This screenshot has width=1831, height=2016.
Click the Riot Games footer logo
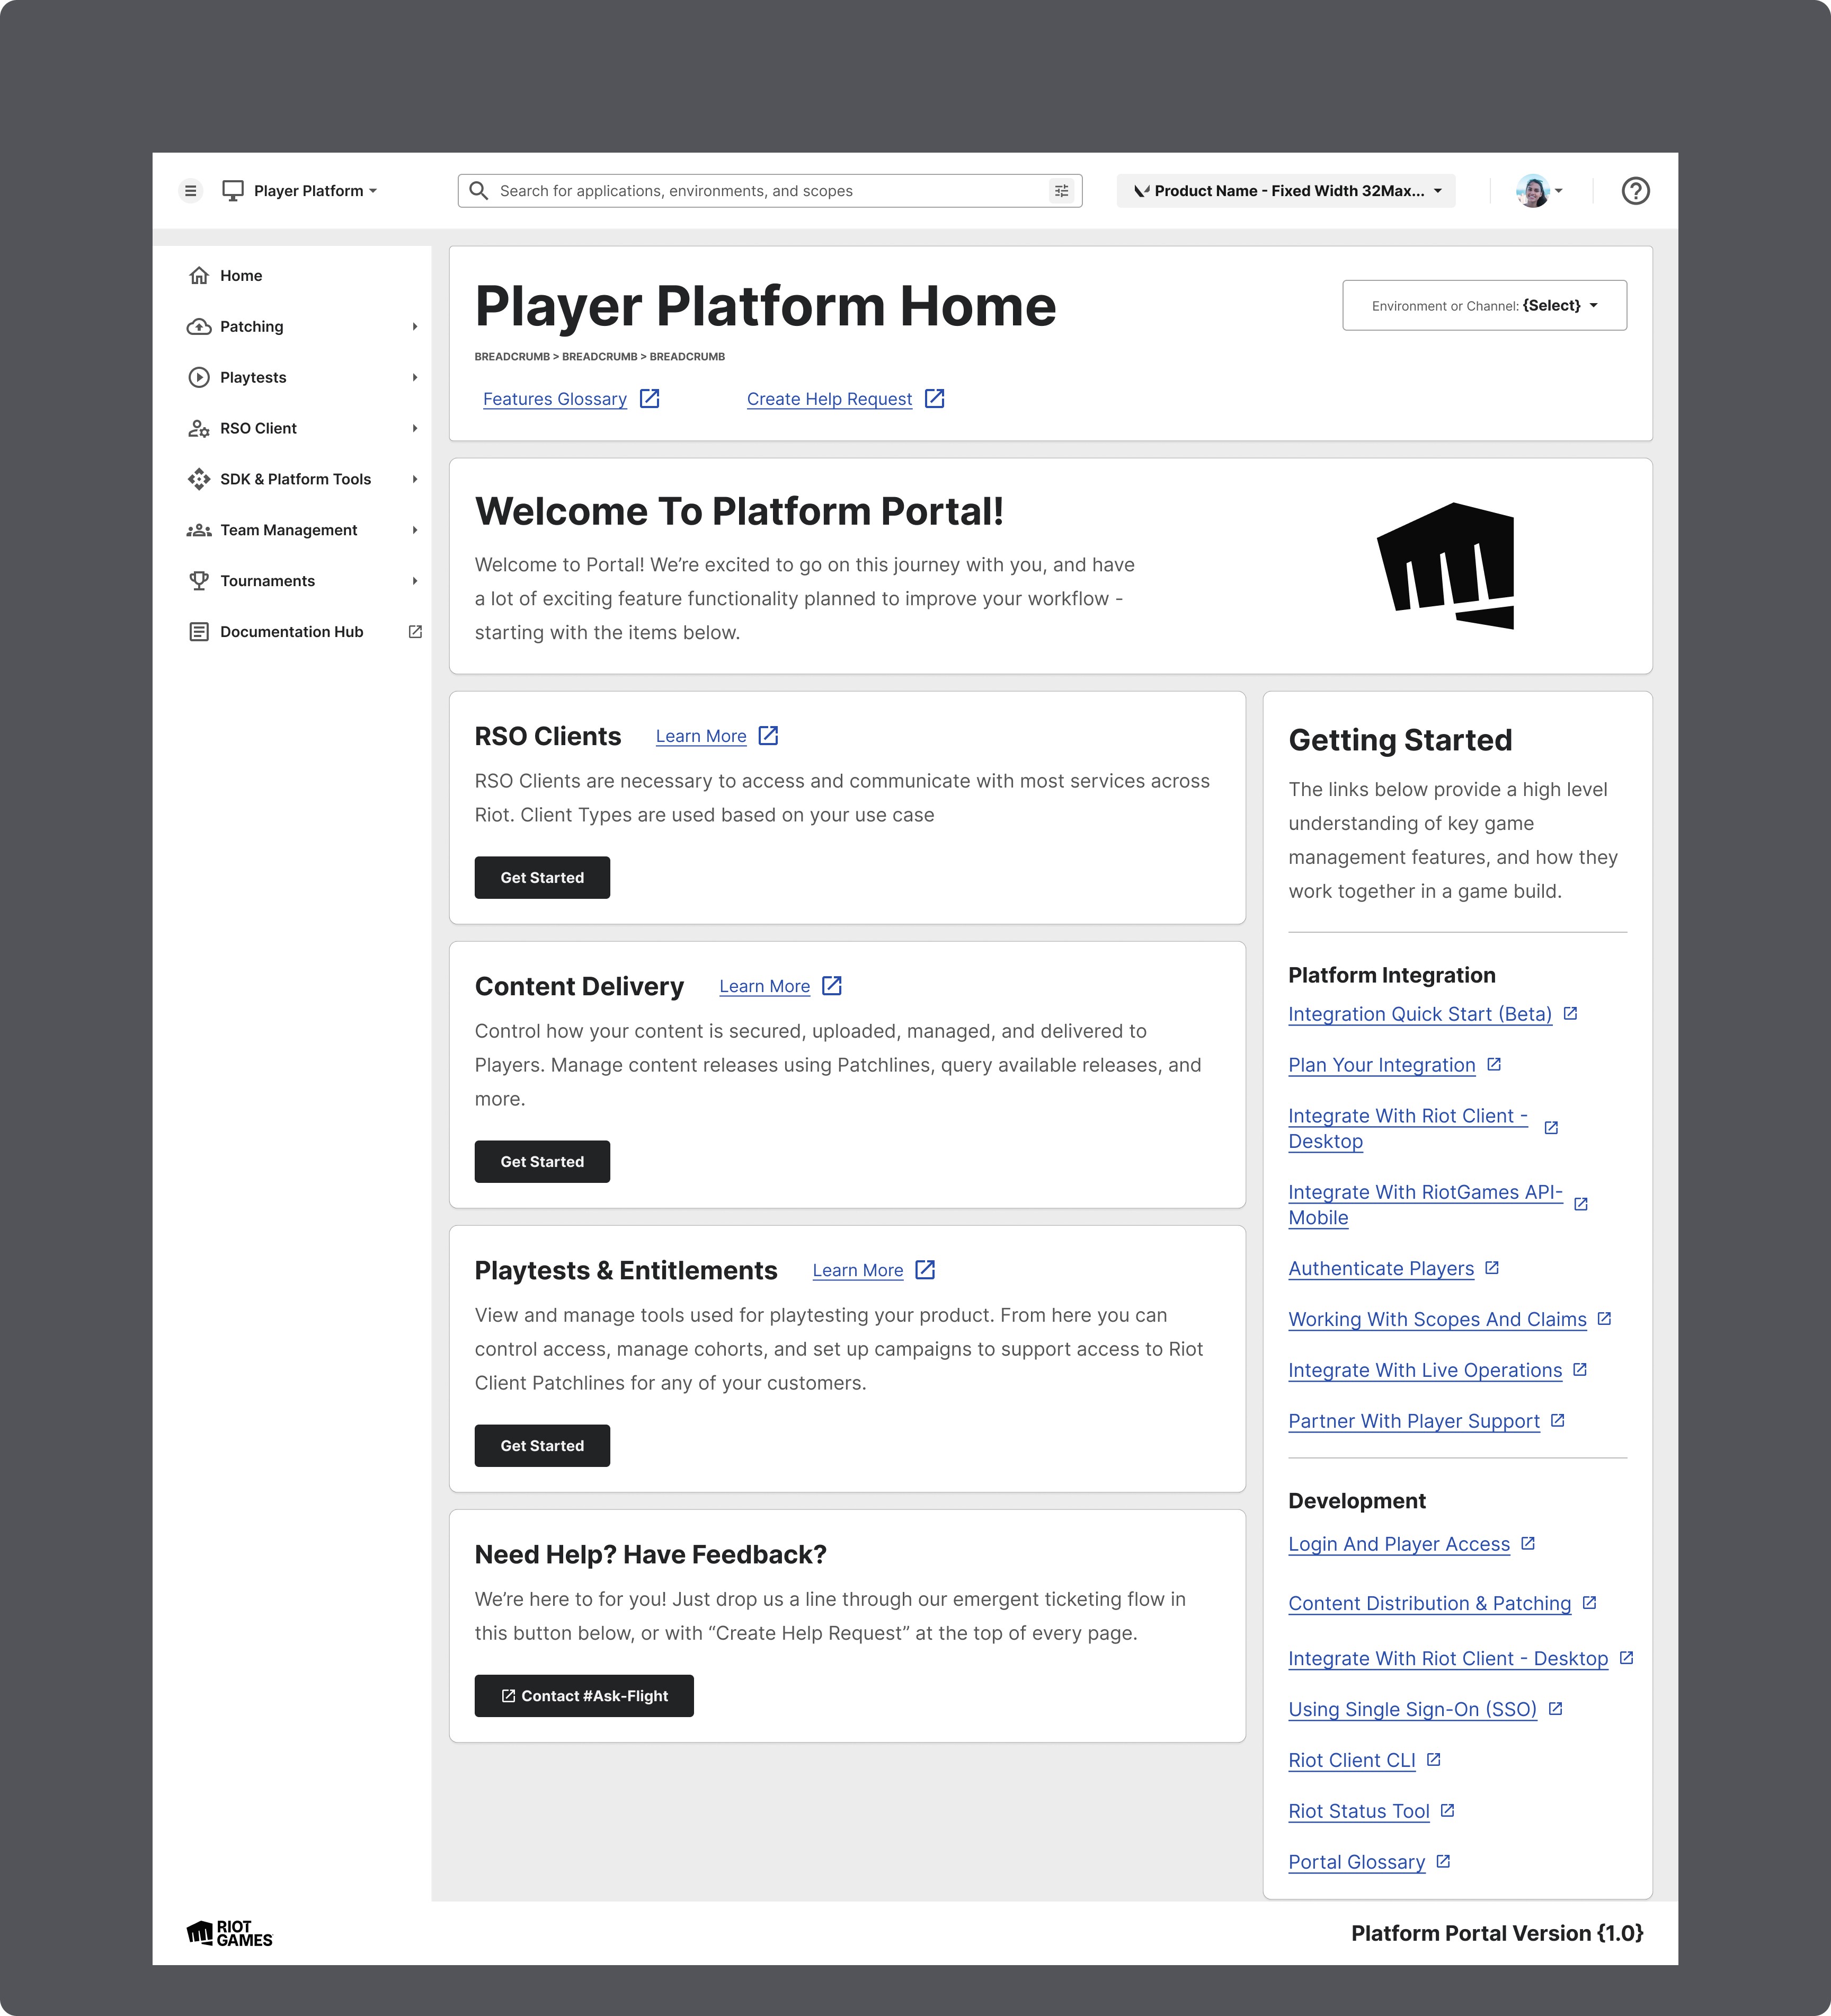(x=229, y=1932)
